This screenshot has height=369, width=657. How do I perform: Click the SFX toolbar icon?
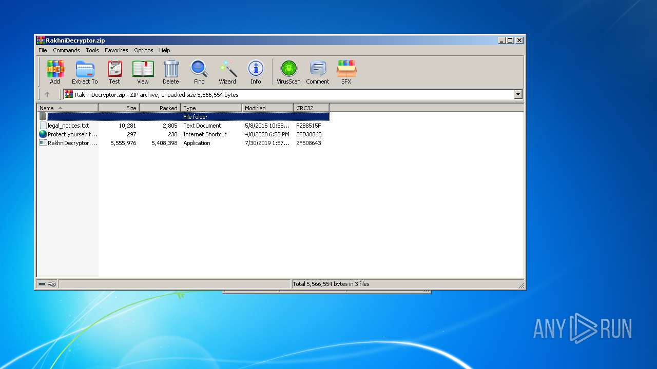click(346, 72)
